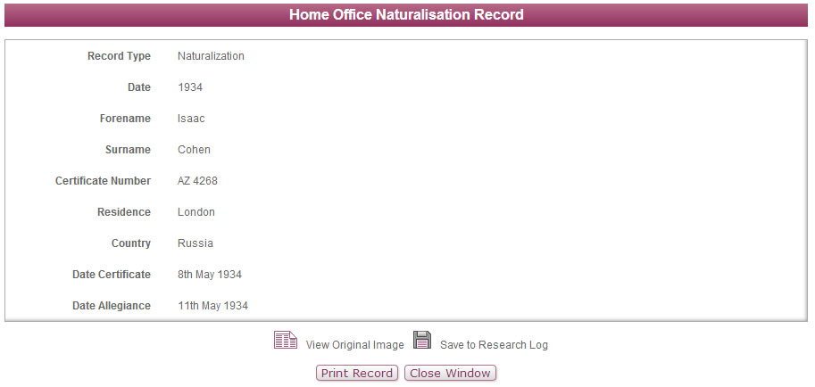Click certificate number AZ 4268
The height and width of the screenshot is (387, 815).
[197, 181]
